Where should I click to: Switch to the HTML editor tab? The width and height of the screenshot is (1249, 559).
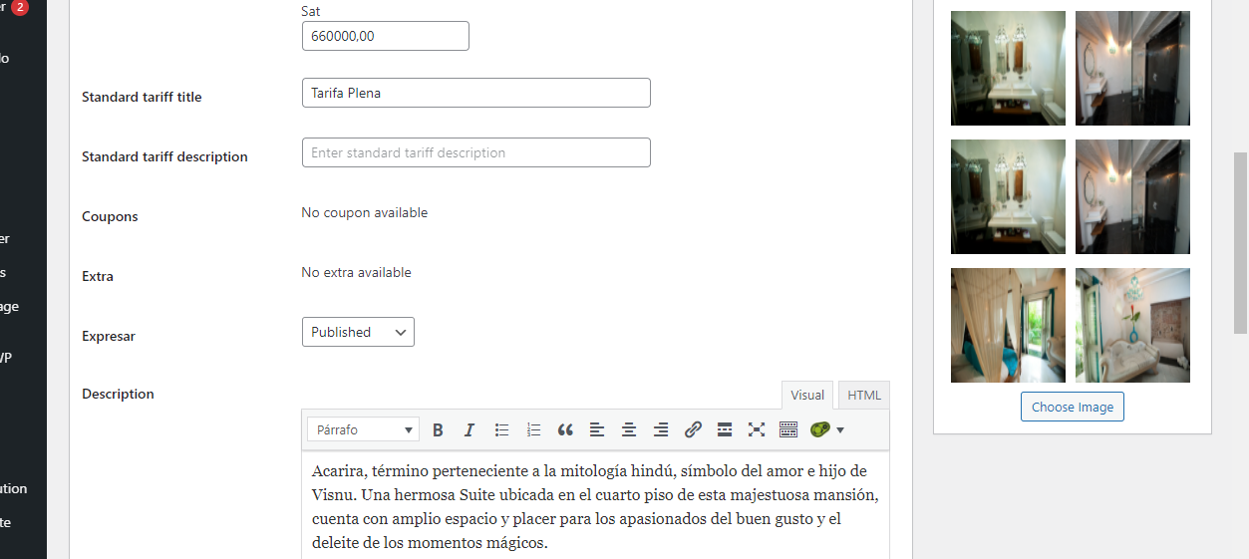[863, 396]
